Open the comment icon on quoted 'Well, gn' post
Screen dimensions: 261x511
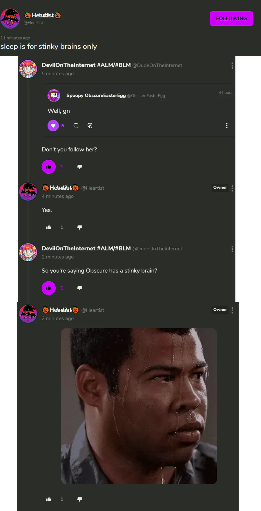76,126
